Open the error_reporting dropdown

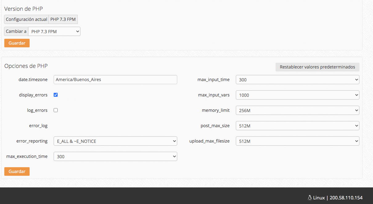[x=115, y=141]
